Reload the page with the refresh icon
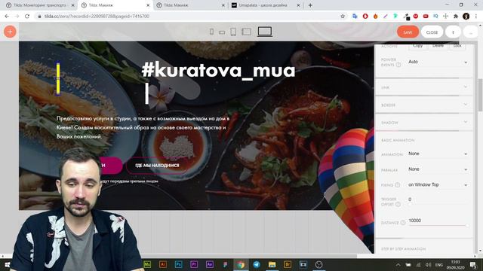The width and height of the screenshot is (483, 271). pyautogui.click(x=27, y=17)
